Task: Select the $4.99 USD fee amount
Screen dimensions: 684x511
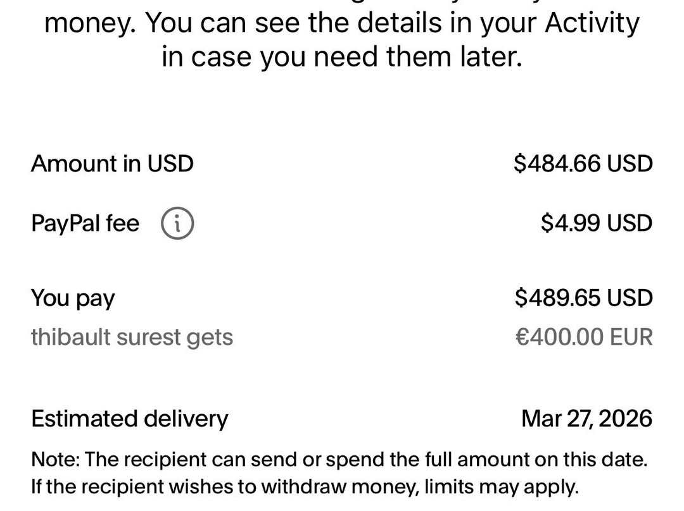Action: click(596, 223)
